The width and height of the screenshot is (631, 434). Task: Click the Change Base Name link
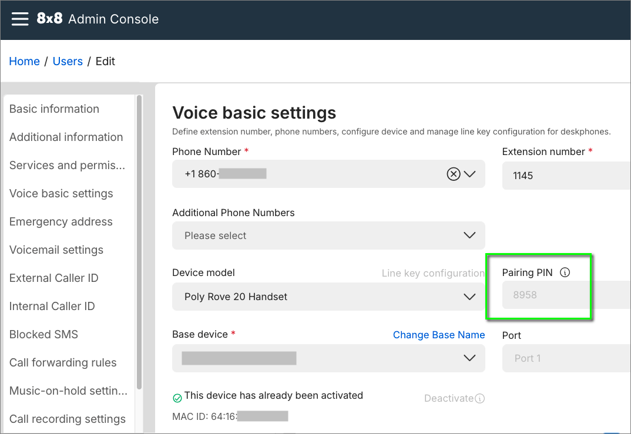439,335
